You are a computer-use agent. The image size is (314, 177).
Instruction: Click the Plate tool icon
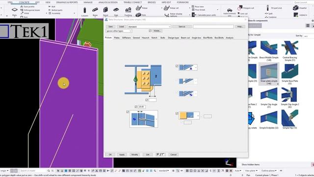pyautogui.click(x=14, y=10)
